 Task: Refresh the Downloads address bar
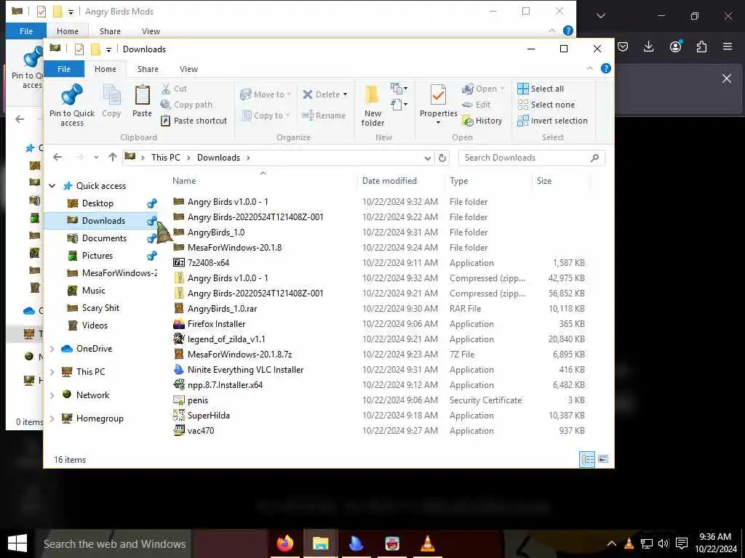coord(442,158)
